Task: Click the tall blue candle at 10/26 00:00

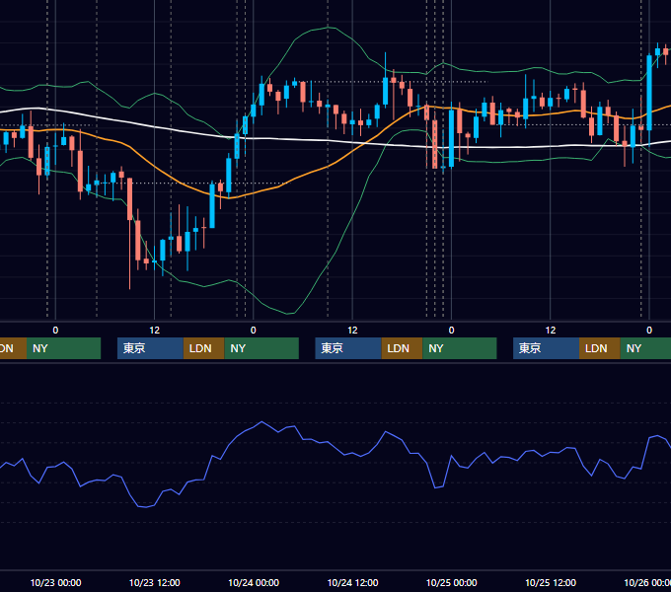Action: tap(649, 92)
